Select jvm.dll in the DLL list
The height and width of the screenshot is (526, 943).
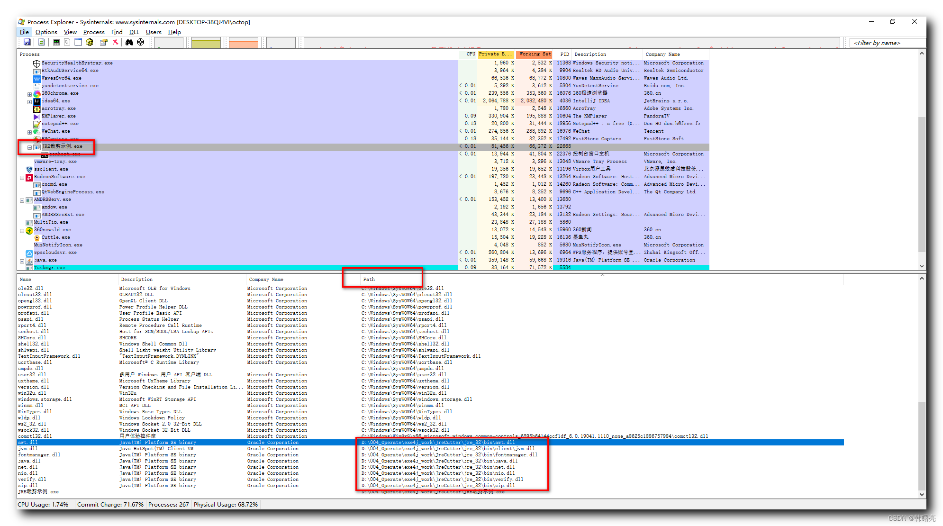(x=28, y=449)
